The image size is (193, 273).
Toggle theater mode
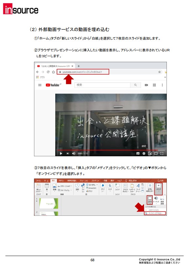pos(156,153)
